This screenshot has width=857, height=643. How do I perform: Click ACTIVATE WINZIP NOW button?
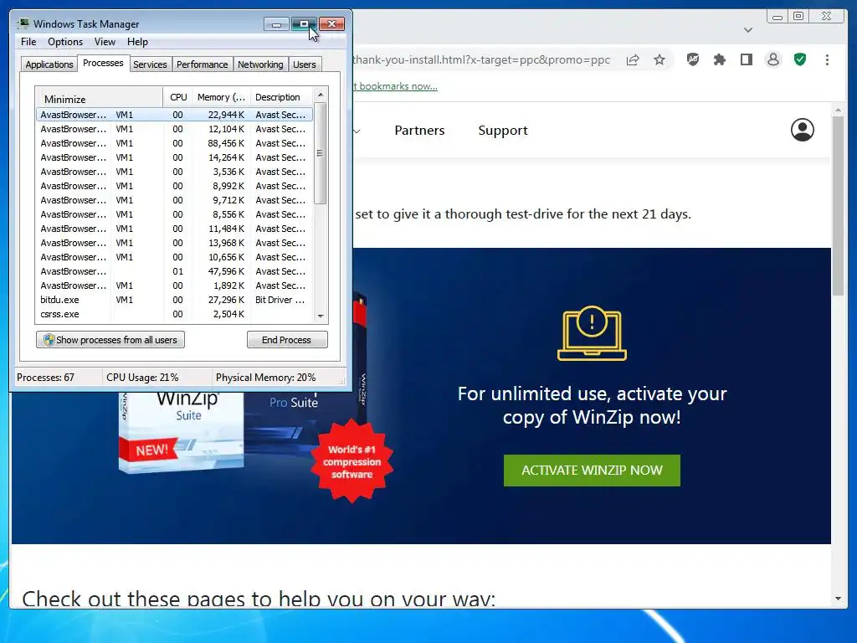pos(592,471)
